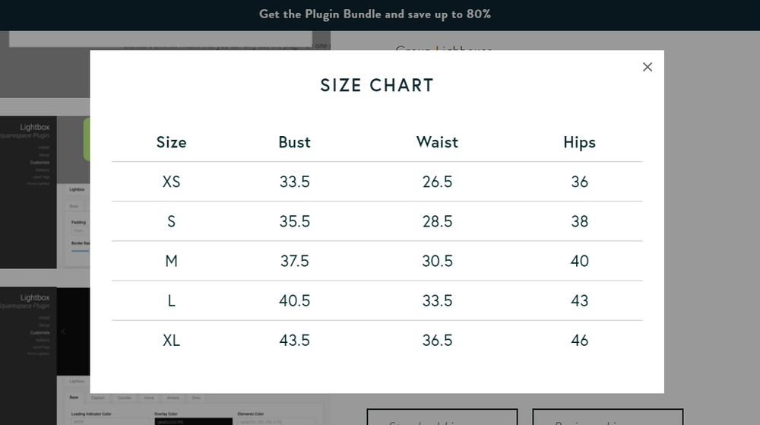Click waist value 30.5

(x=437, y=262)
